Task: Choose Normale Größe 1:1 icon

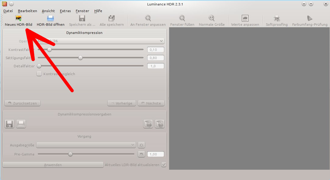Action: (211, 18)
